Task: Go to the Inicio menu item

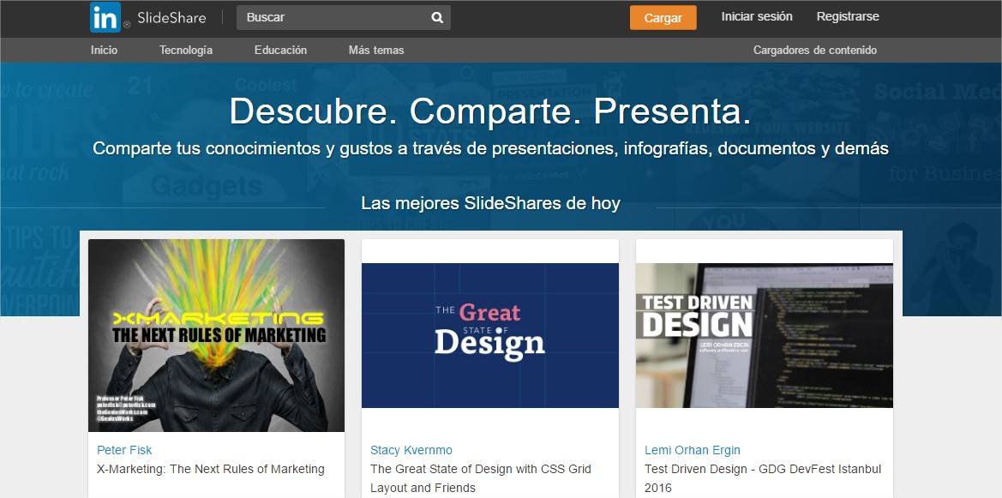Action: [x=105, y=50]
